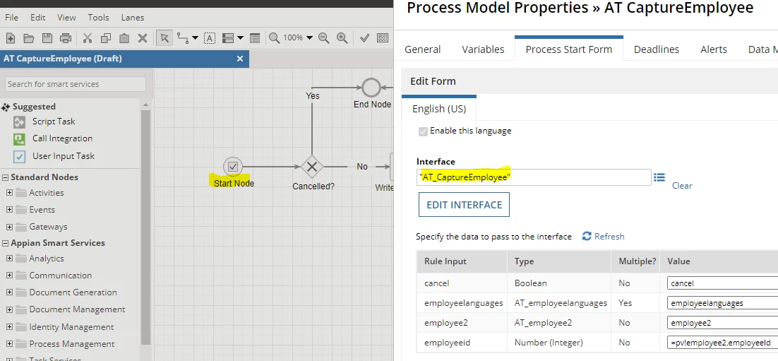
Task: Toggle Enable this language checkbox
Action: 423,131
